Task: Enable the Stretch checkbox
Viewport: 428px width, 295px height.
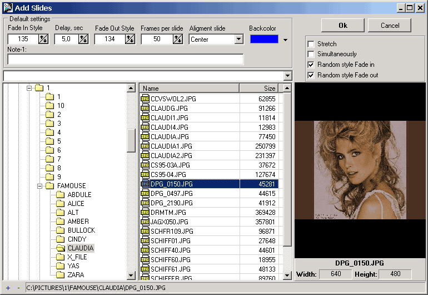Action: (311, 44)
